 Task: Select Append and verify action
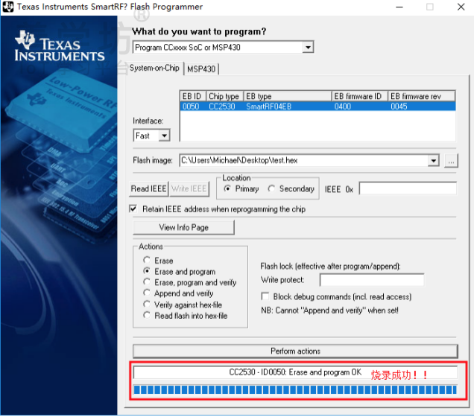147,293
